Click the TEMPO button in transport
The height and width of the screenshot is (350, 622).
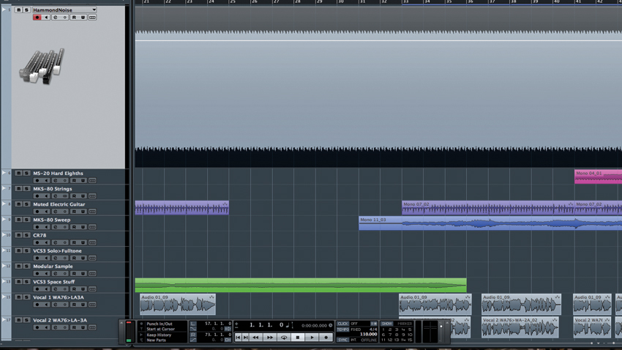(x=342, y=329)
